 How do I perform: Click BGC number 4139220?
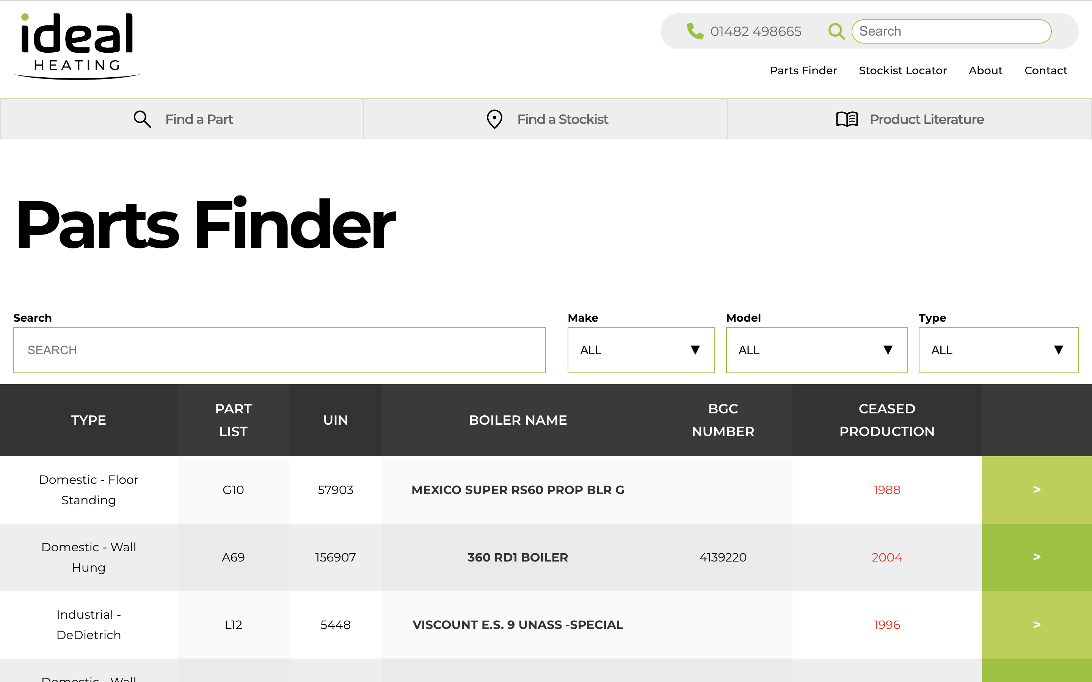[x=723, y=557]
